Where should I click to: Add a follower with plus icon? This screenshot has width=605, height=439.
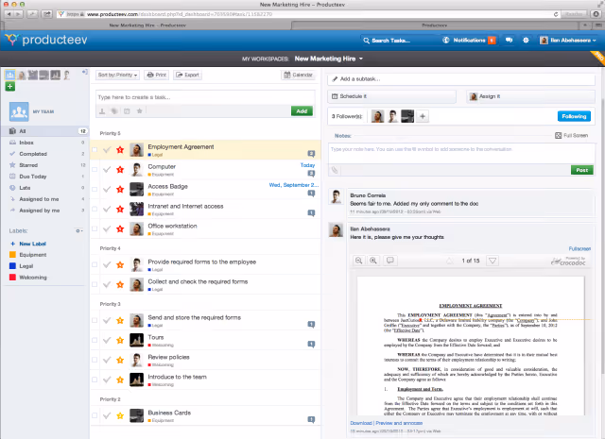click(423, 116)
